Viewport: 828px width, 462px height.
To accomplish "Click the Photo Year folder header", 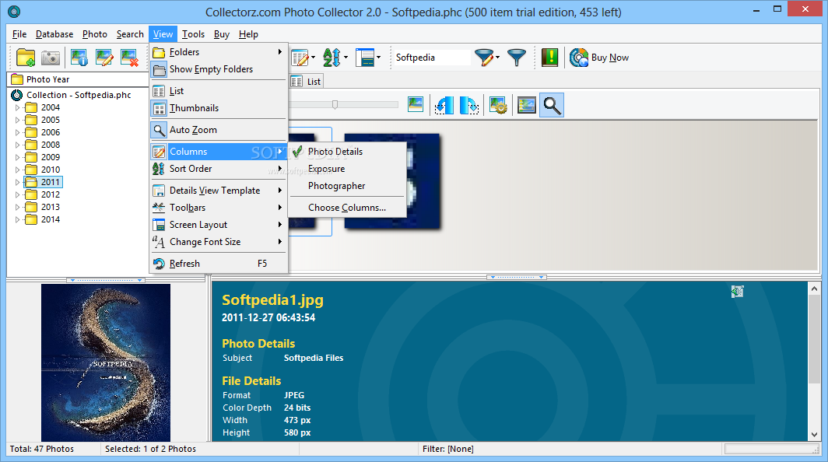I will click(x=78, y=79).
